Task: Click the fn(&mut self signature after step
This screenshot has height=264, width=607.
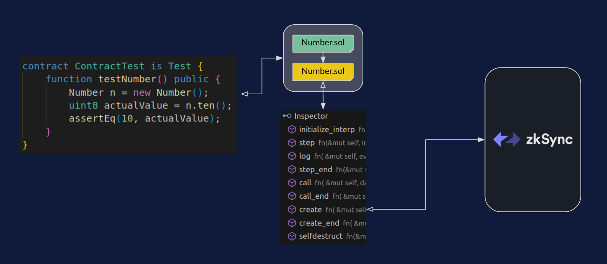Action: tap(342, 143)
